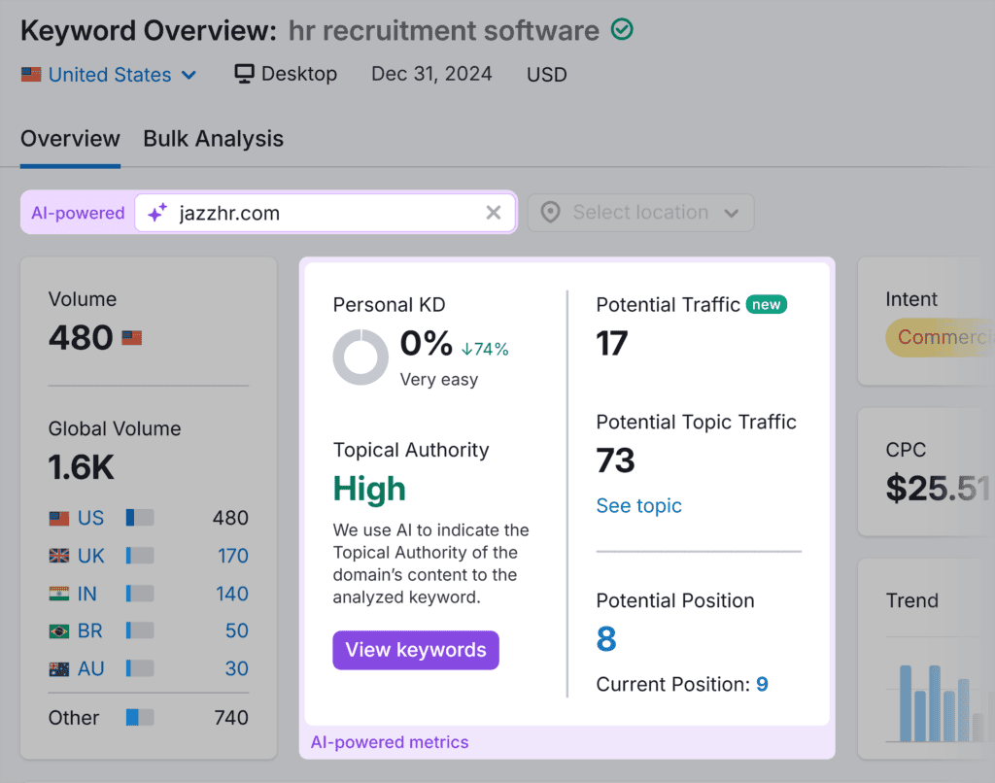
Task: Click the Current Position value 9
Action: (x=762, y=685)
